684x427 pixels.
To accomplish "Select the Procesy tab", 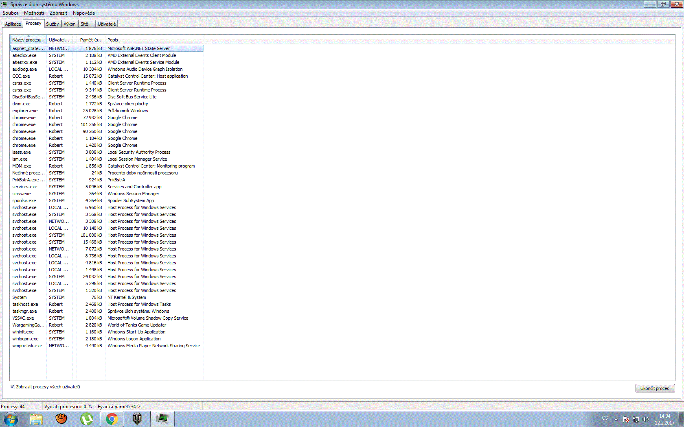I will click(x=33, y=23).
